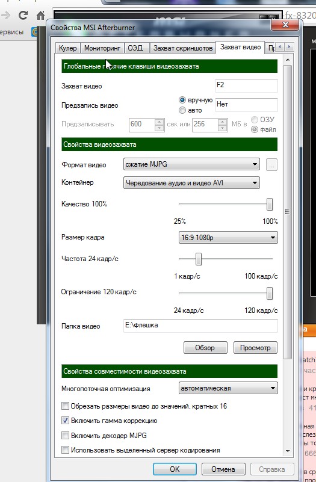Screen dimensions: 316x482
Task: Select the файл radio option
Action: point(255,129)
